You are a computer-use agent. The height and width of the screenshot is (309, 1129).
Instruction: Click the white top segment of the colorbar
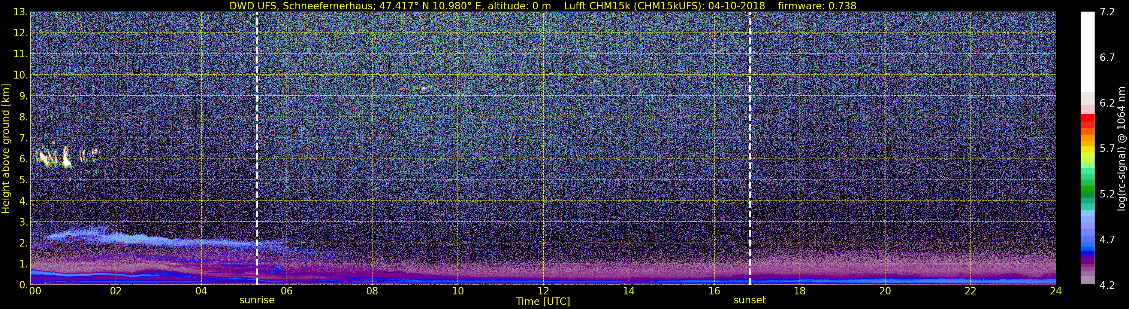(x=1087, y=52)
